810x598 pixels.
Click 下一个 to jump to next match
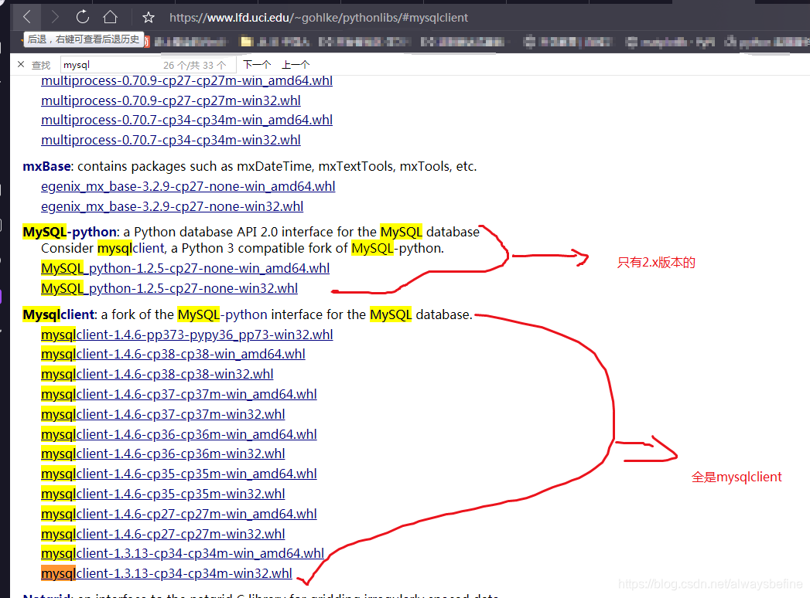[x=256, y=64]
